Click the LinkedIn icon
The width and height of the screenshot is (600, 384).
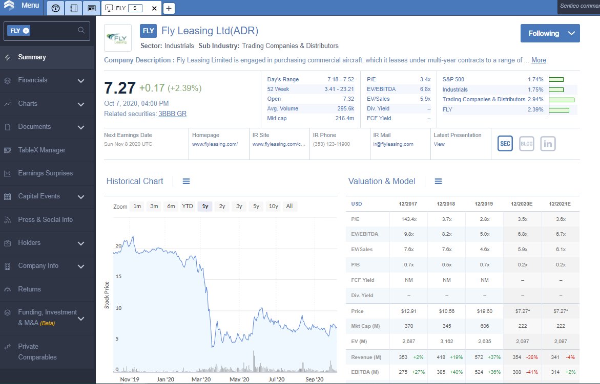point(548,144)
